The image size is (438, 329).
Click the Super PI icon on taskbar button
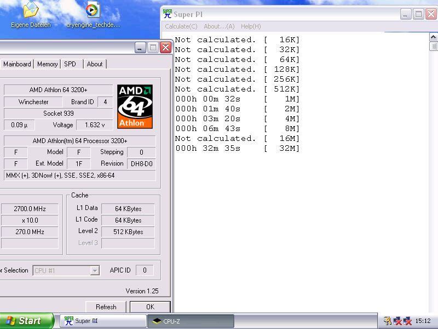coord(69,321)
